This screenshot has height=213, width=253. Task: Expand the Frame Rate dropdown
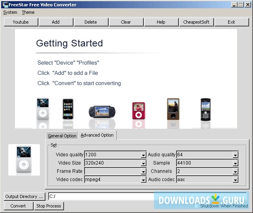point(143,171)
